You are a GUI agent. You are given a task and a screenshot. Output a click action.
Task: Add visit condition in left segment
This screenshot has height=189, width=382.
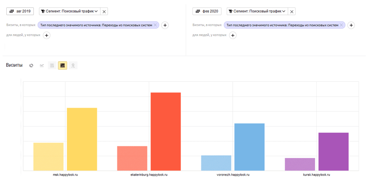point(165,25)
